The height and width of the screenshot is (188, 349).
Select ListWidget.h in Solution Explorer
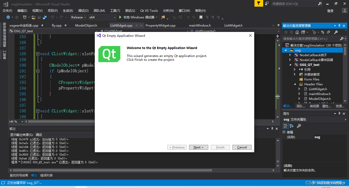(318, 89)
